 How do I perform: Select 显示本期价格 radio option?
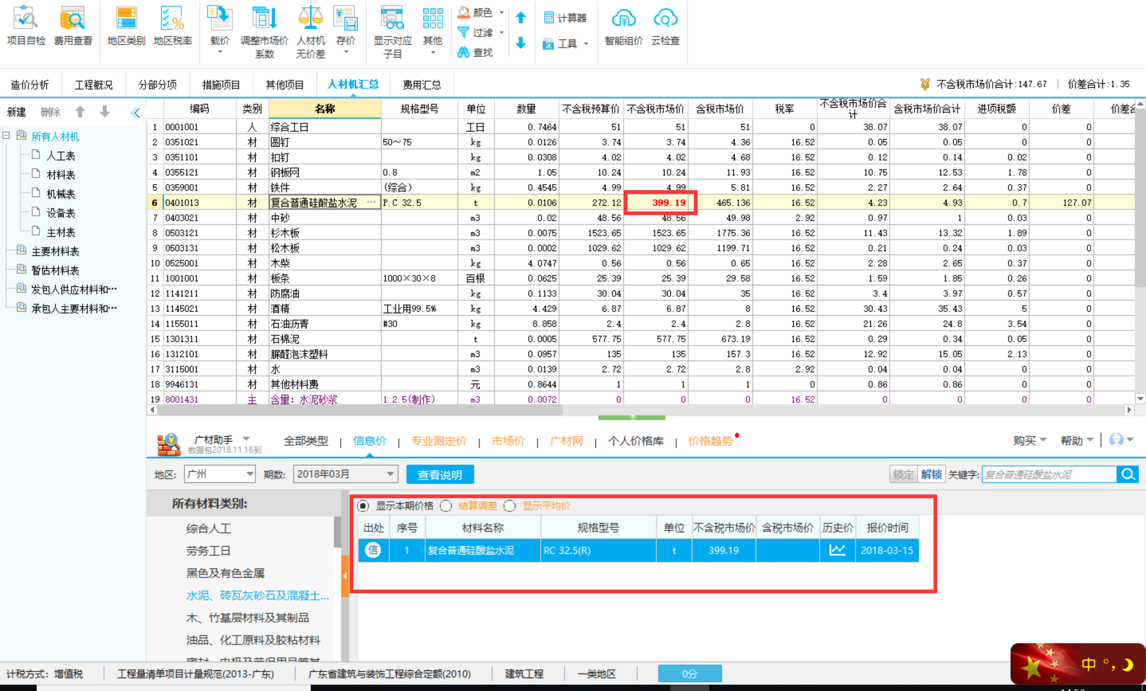[x=363, y=506]
